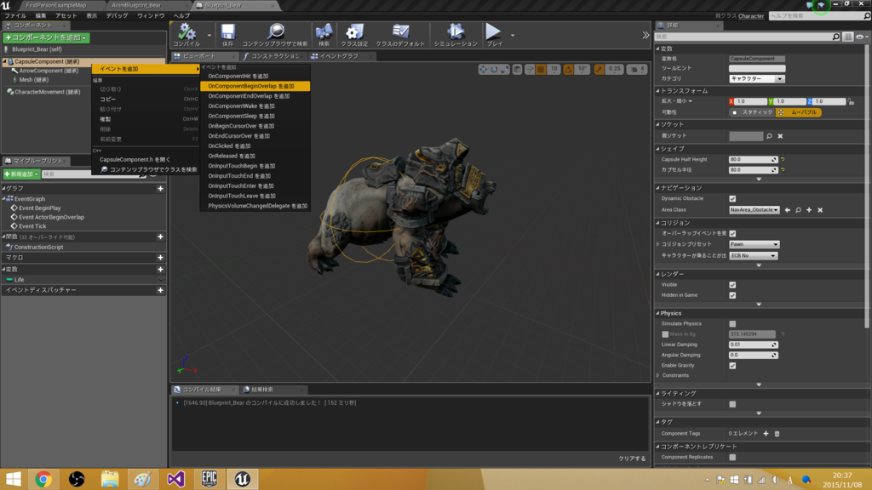
Task: Set mobility to Static (スタティック)
Action: (x=752, y=112)
